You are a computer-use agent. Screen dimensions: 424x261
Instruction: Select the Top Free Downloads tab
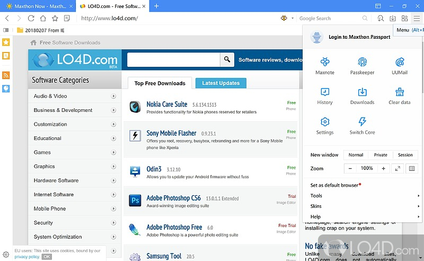coord(160,83)
